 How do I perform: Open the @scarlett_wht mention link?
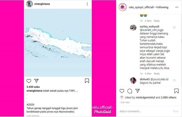(148, 30)
